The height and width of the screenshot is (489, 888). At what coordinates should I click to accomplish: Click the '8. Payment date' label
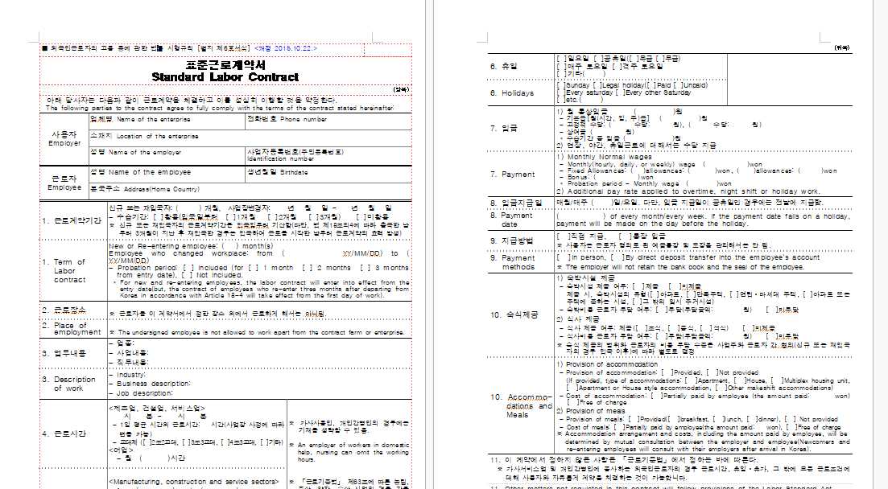pyautogui.click(x=512, y=220)
